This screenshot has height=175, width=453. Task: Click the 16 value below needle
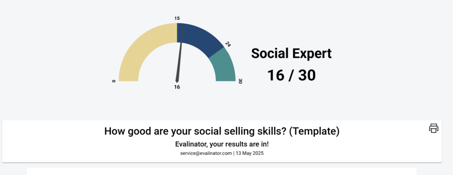tap(177, 87)
